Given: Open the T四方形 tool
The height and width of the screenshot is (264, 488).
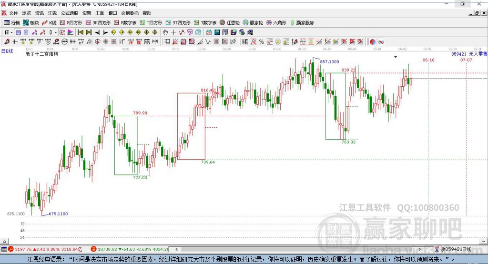Looking at the screenshot, I should coord(151,23).
